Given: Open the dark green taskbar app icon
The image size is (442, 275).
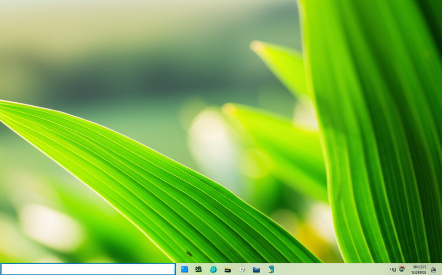Looking at the screenshot, I should pos(199,269).
